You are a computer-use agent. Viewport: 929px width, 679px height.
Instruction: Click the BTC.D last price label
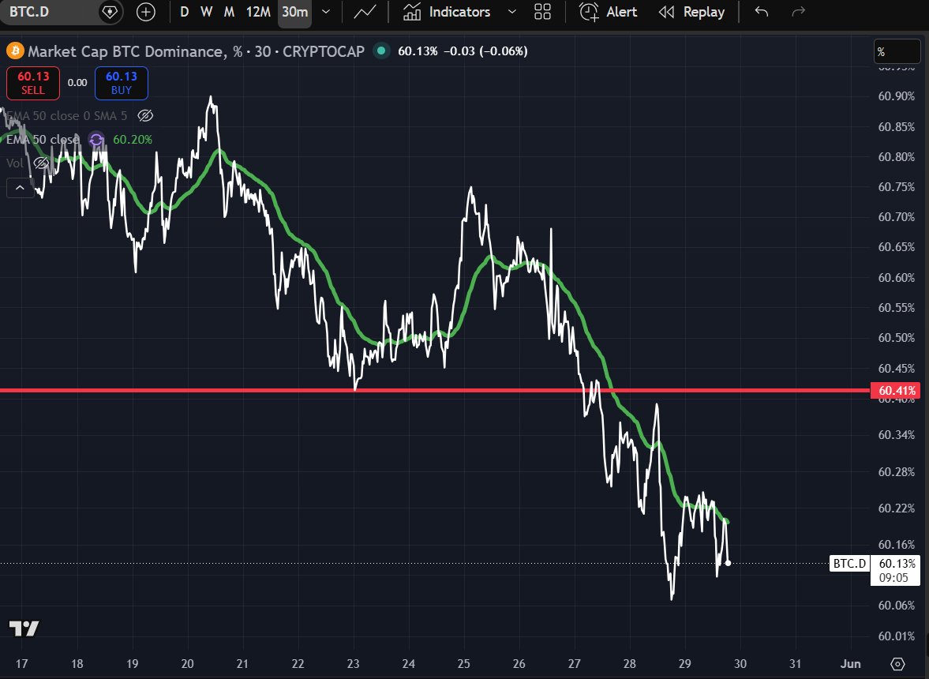point(849,564)
